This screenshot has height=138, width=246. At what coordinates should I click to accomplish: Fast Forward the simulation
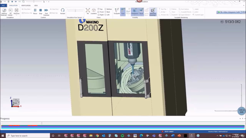pyautogui.click(x=46, y=12)
